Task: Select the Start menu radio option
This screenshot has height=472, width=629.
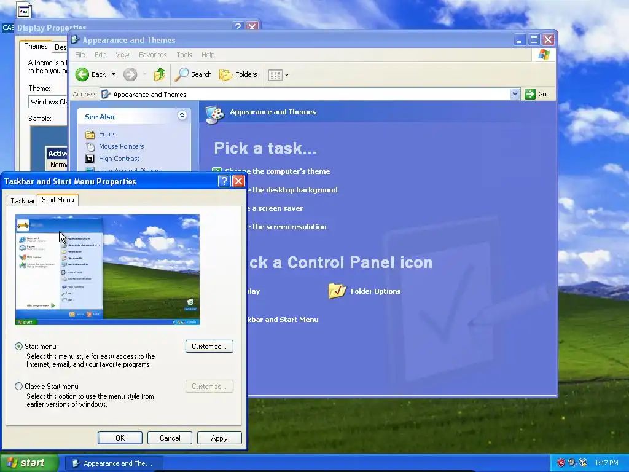Action: pyautogui.click(x=18, y=346)
